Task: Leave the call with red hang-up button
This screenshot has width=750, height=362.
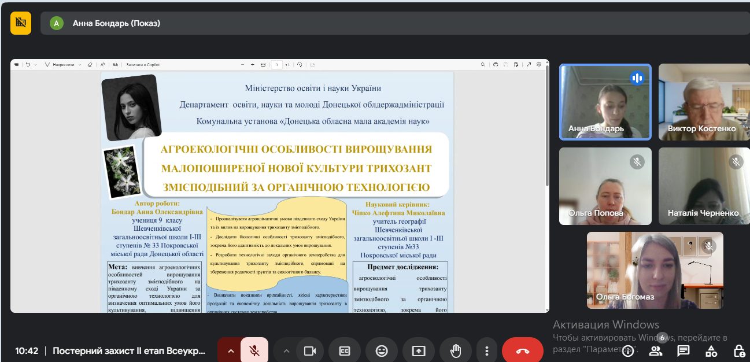Action: (x=523, y=350)
